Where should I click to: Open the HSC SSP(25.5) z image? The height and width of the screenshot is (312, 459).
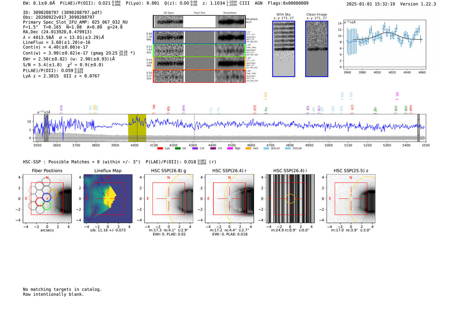351,199
